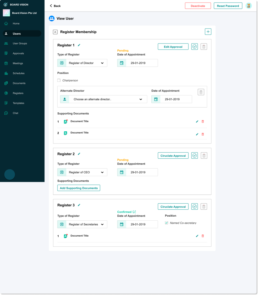Click the approve checkmark for Register 3
Screen dimensions: 258x295
[194, 207]
